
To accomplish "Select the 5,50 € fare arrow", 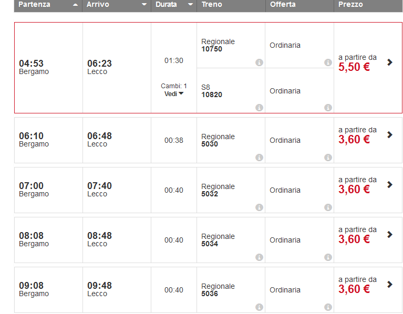I will [x=389, y=62].
